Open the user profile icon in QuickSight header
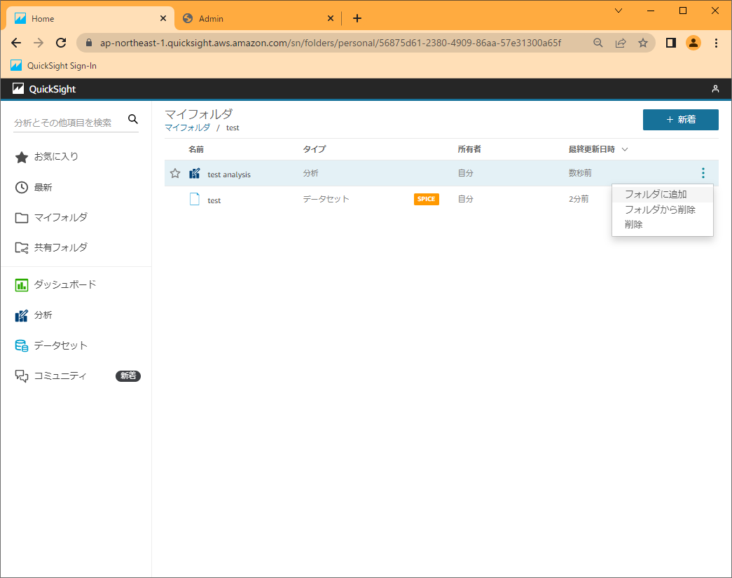732x578 pixels. tap(715, 89)
